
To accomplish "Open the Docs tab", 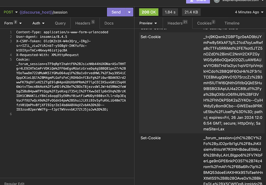I will point(109,23).
